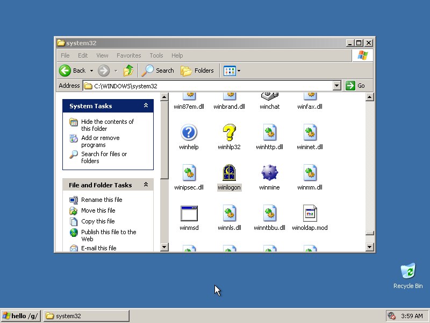Select the winchat telephone icon
The width and height of the screenshot is (430, 323).
pyautogui.click(x=270, y=96)
